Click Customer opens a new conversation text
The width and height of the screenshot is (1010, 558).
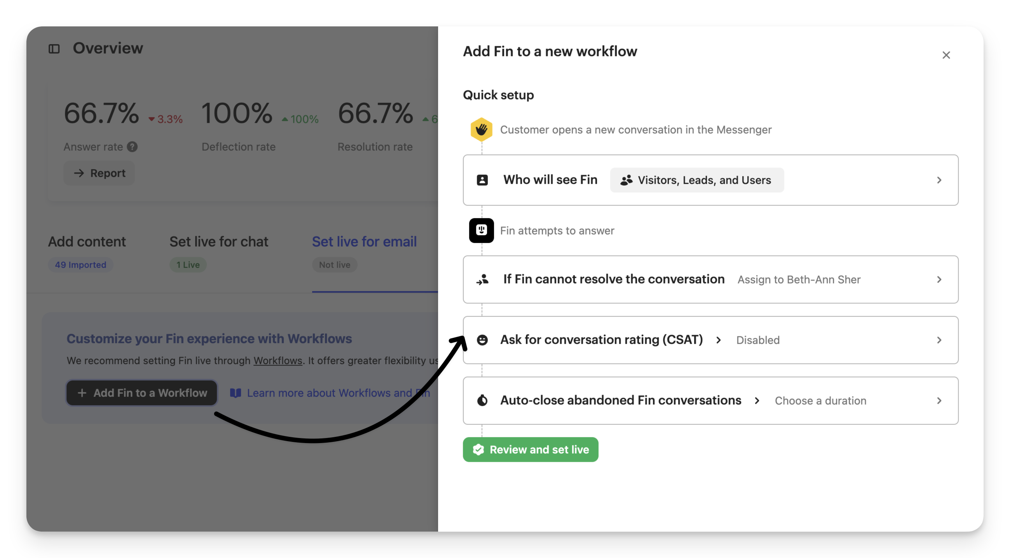pos(635,129)
